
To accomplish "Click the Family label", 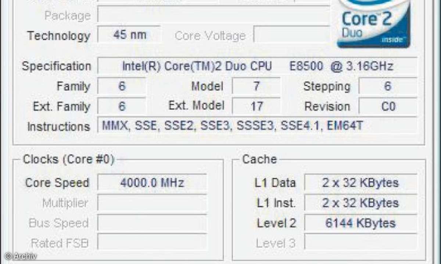I will point(73,87).
